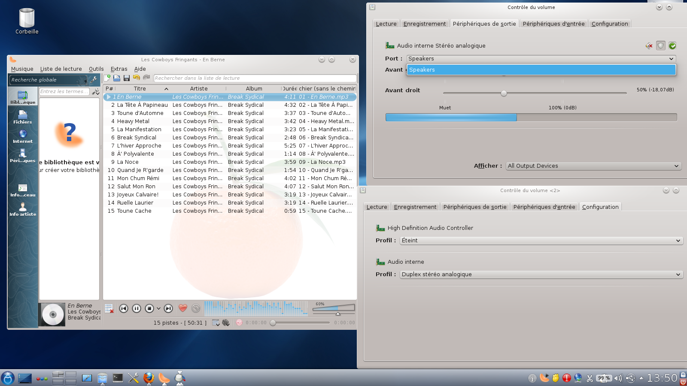The width and height of the screenshot is (687, 386).
Task: Switch to Enregistrement tab in upper volume window
Action: tap(425, 24)
